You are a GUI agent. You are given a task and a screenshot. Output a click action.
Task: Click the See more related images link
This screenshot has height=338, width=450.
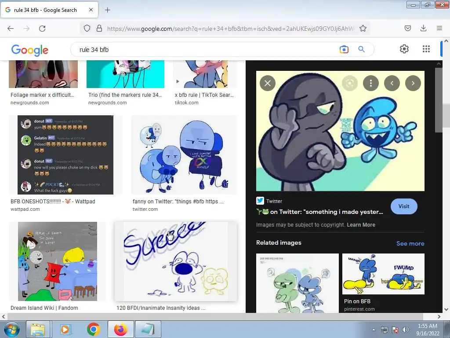[410, 243]
